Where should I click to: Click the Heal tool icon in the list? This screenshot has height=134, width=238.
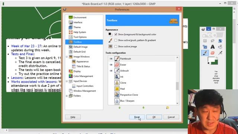tap(117, 89)
